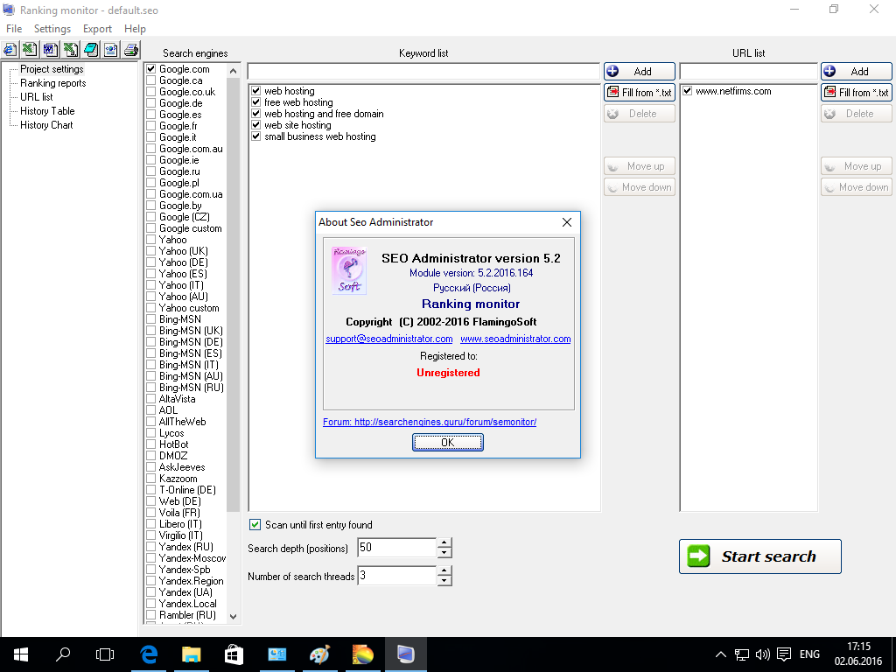Decrease search depth with down arrow
The height and width of the screenshot is (672, 896).
(444, 553)
